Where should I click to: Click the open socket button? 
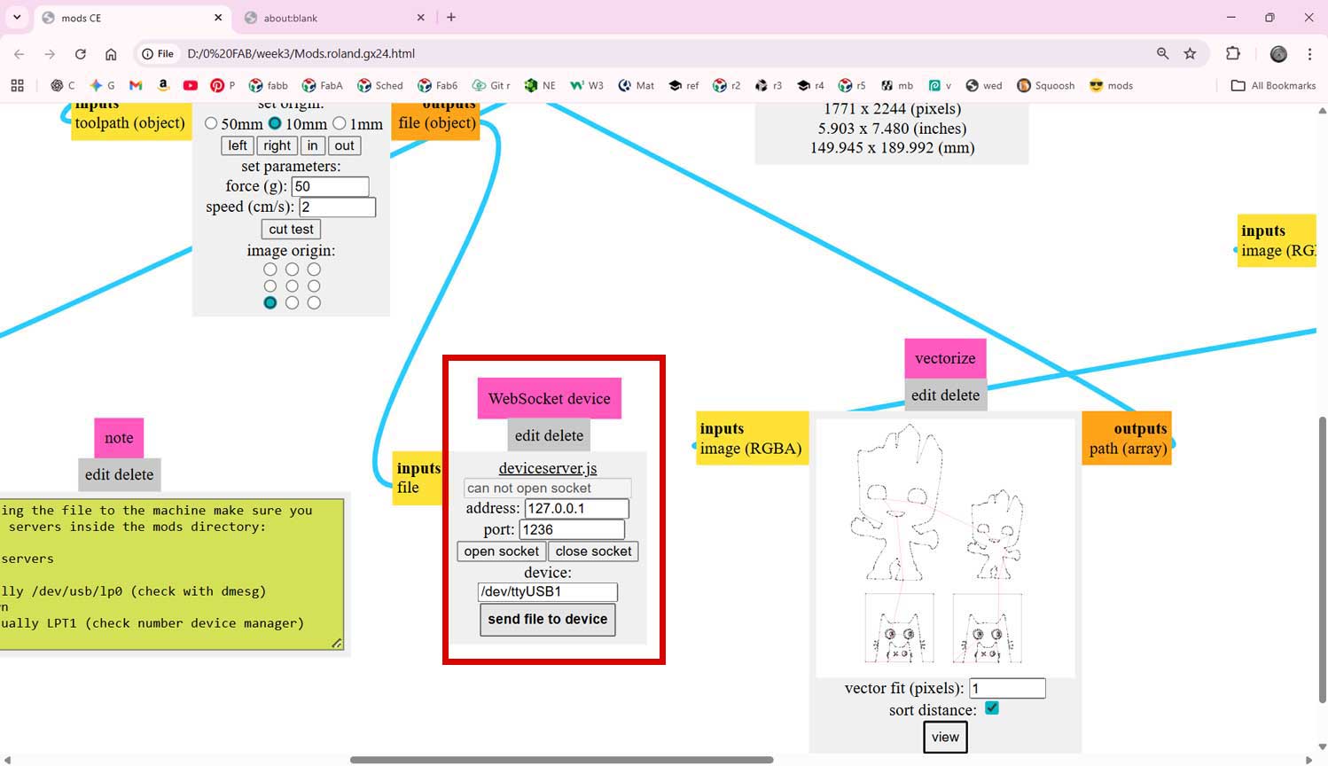click(x=501, y=551)
